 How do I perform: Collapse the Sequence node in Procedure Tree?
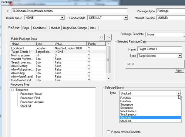coord(13,90)
